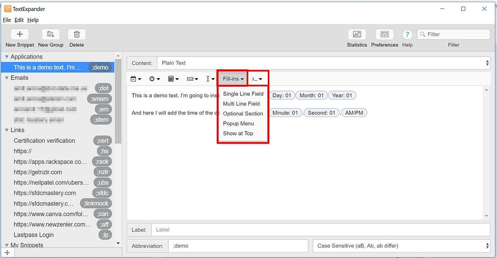The height and width of the screenshot is (258, 497).
Task: Click the Year: 01 token
Action: point(342,95)
